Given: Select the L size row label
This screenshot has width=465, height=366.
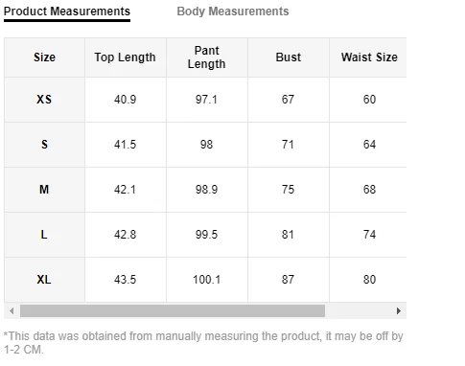Looking at the screenshot, I should (x=44, y=235).
